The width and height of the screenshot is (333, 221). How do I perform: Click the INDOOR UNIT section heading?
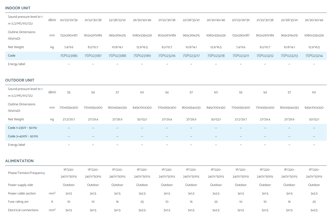click(x=18, y=8)
